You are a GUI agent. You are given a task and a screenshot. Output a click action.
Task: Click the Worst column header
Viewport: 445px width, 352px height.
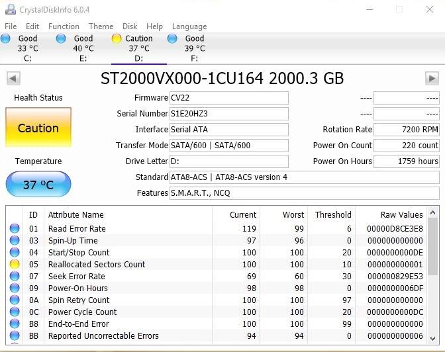tap(283, 215)
